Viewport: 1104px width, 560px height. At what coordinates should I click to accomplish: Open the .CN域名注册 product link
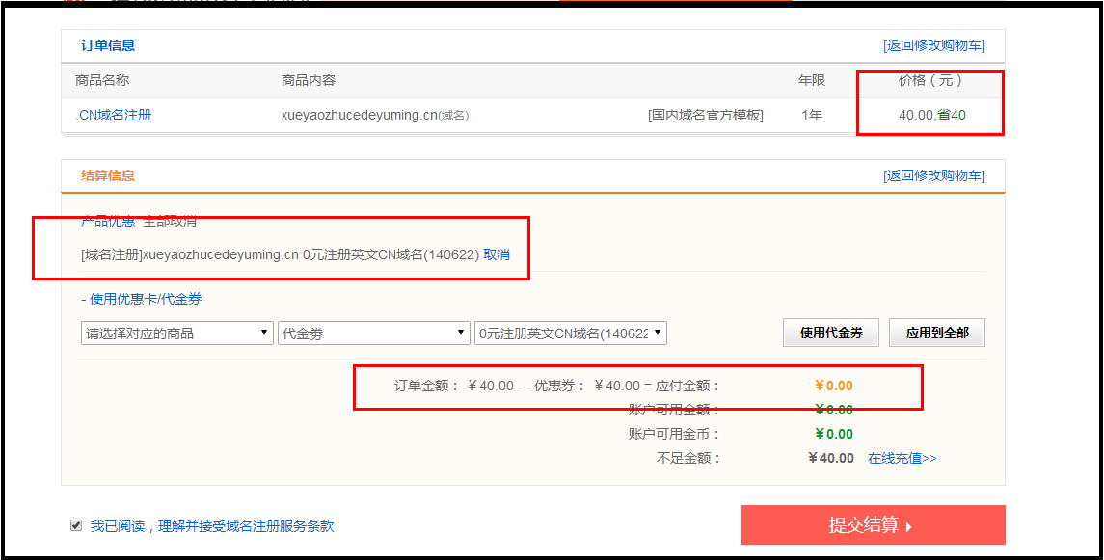(x=114, y=115)
